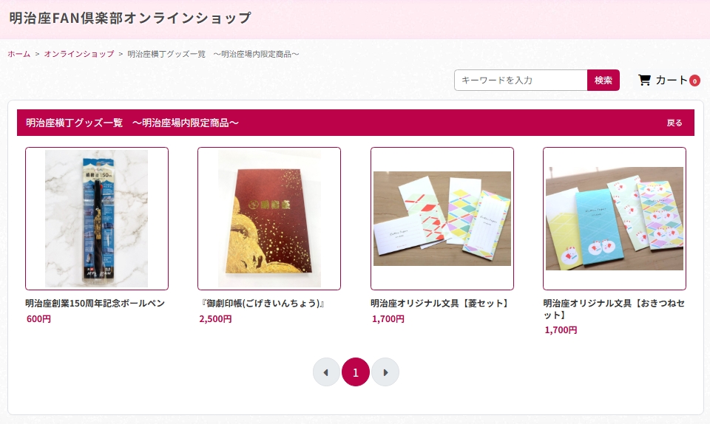Open the 150周年記念ボールペン product image

tap(97, 219)
